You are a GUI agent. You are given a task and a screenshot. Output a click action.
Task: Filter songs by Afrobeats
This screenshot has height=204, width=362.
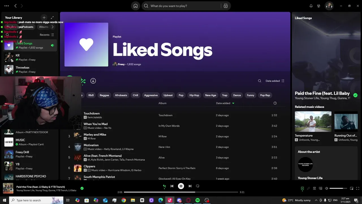click(121, 95)
